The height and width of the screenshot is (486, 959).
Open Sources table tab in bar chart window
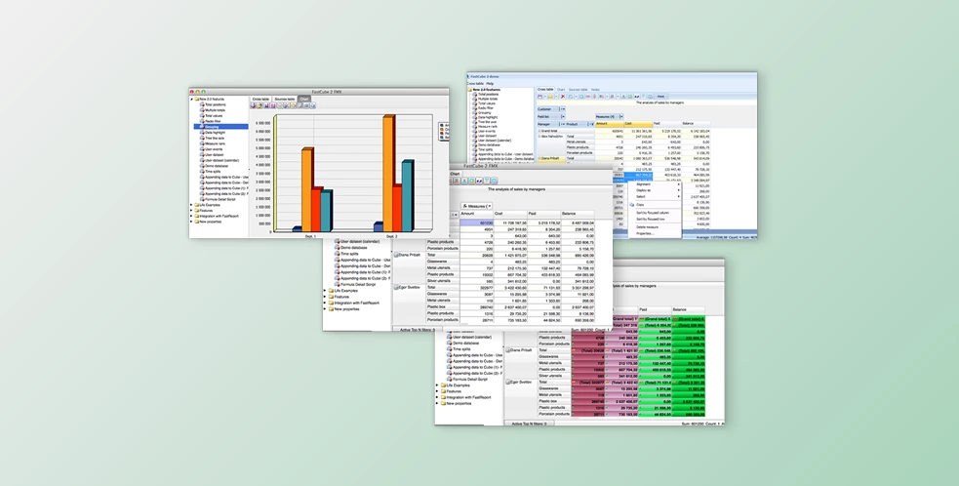click(285, 100)
